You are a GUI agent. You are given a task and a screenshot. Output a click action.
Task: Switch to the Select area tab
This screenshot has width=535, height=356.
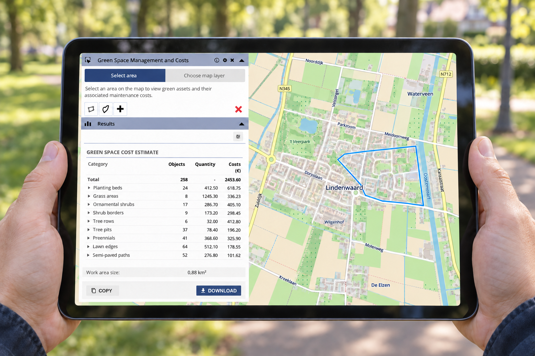click(125, 75)
